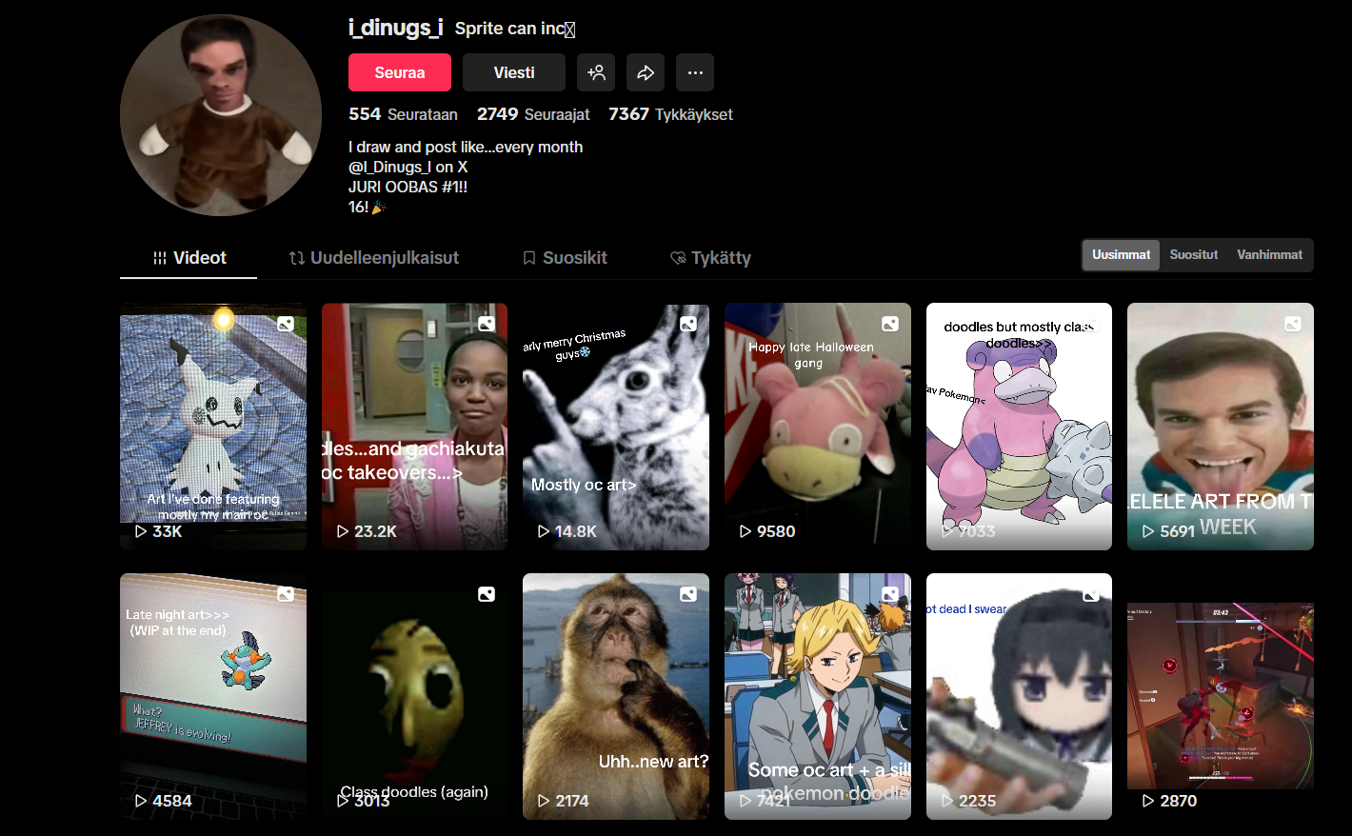Screen dimensions: 1352x836
Task: Open the three-dots more options menu
Action: (x=695, y=72)
